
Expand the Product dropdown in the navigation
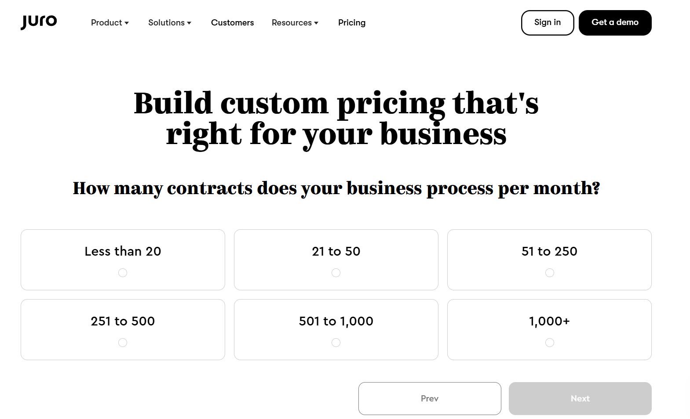(x=109, y=22)
